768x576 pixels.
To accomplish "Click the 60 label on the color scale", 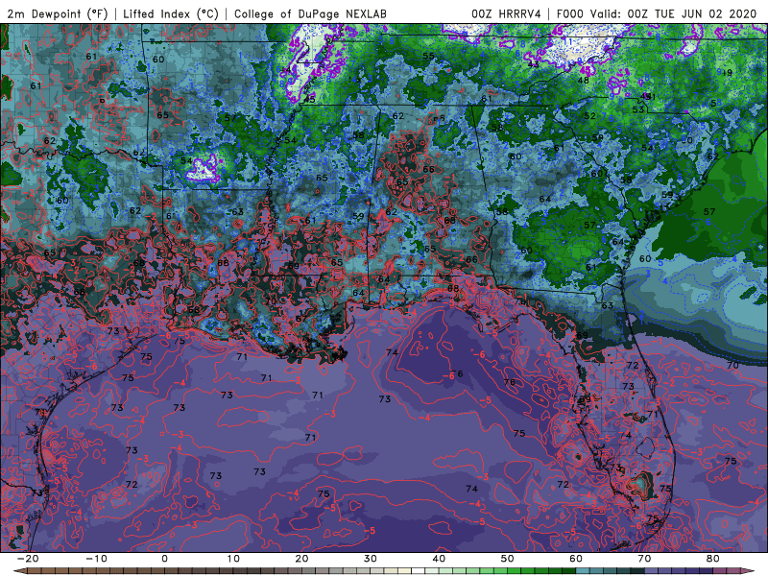I will [x=576, y=559].
